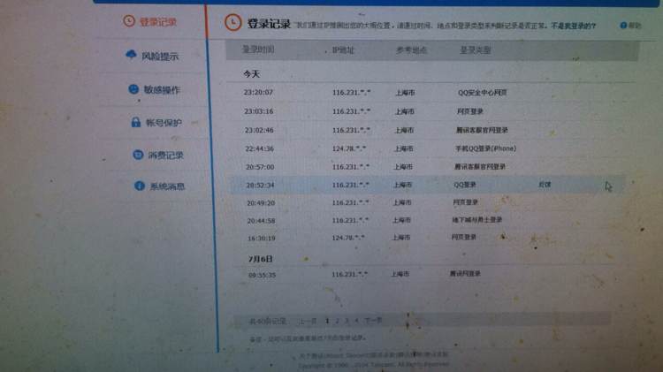Click the 7月6日 date group label
The image size is (663, 372).
coord(261,259)
